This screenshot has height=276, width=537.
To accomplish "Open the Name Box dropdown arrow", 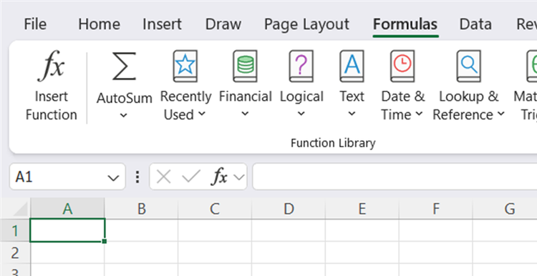I will pos(113,178).
